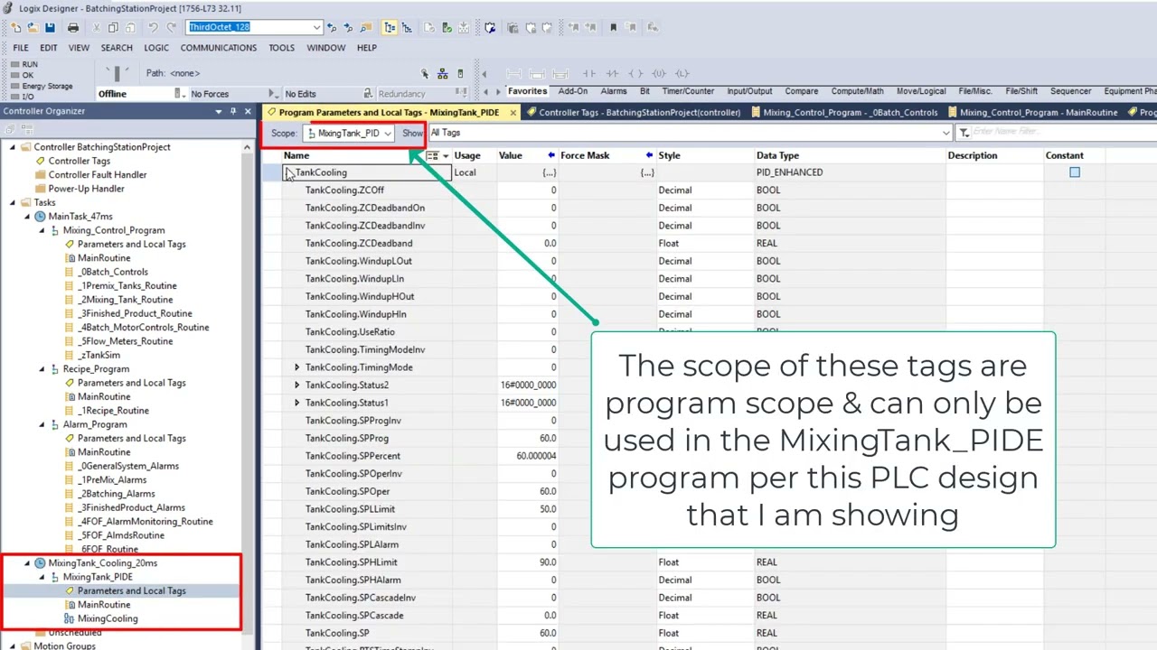Click the output latch (L) instruction icon
Viewport: 1157px width, 650px height.
[x=681, y=73]
